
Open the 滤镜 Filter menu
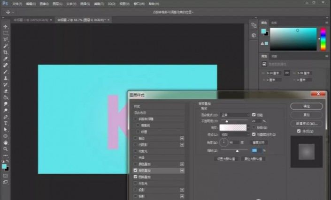click(99, 4)
